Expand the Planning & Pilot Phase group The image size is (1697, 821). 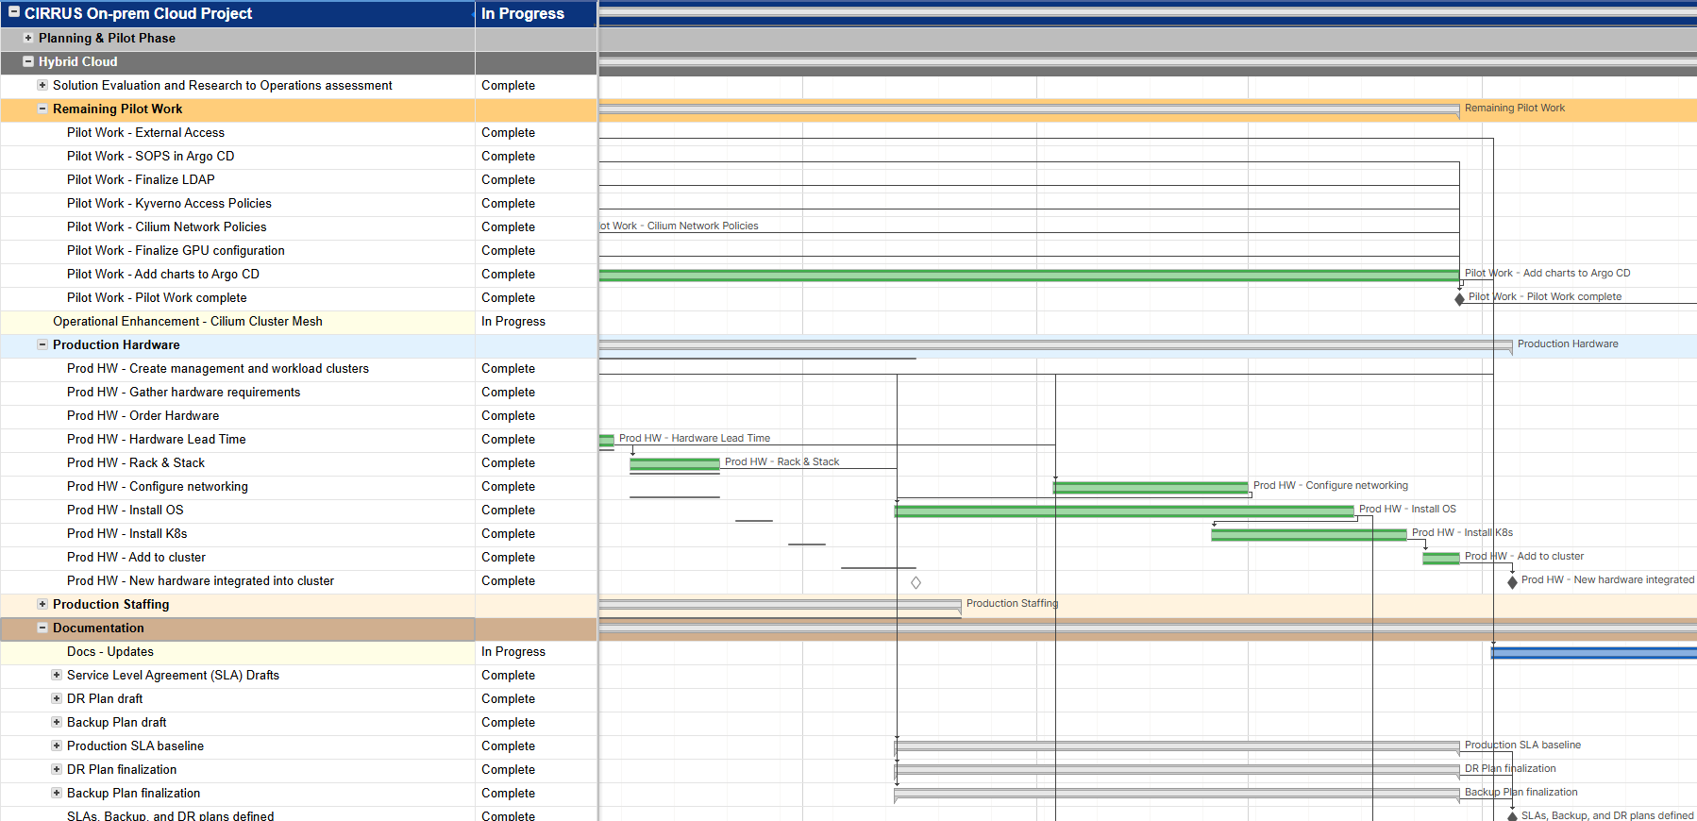coord(28,38)
